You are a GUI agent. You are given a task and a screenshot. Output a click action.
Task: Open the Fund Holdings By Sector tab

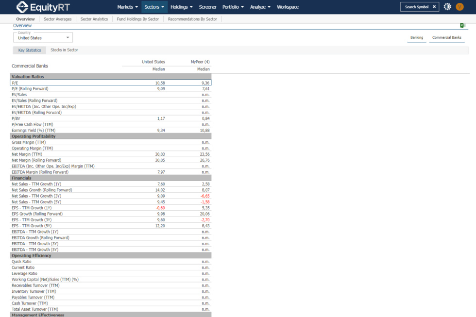[138, 19]
